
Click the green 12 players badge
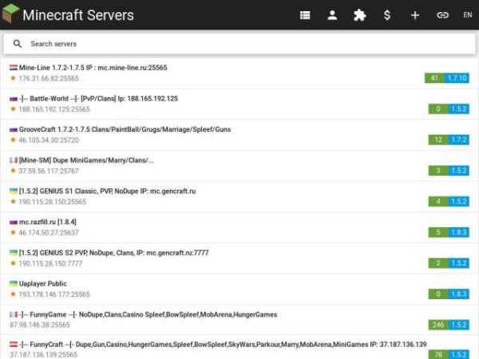[438, 140]
